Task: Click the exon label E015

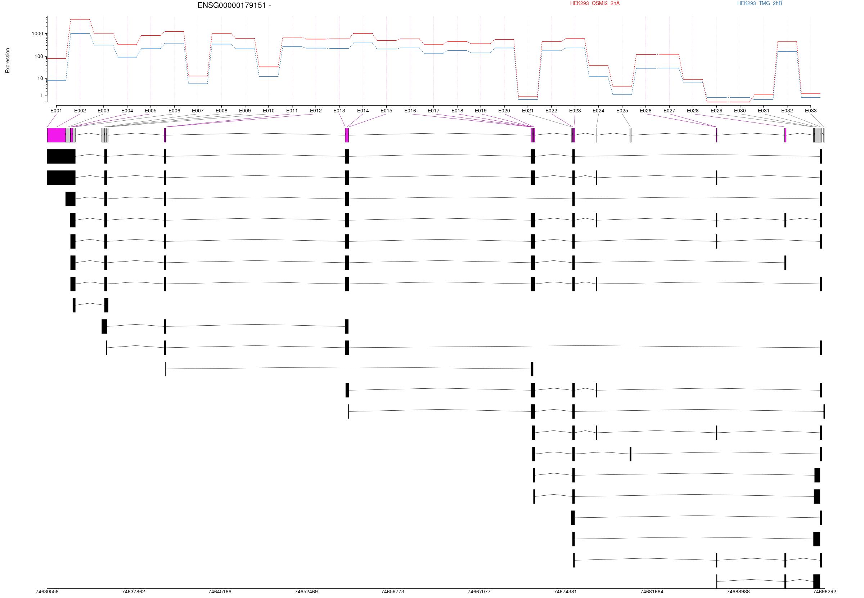Action: pos(386,111)
